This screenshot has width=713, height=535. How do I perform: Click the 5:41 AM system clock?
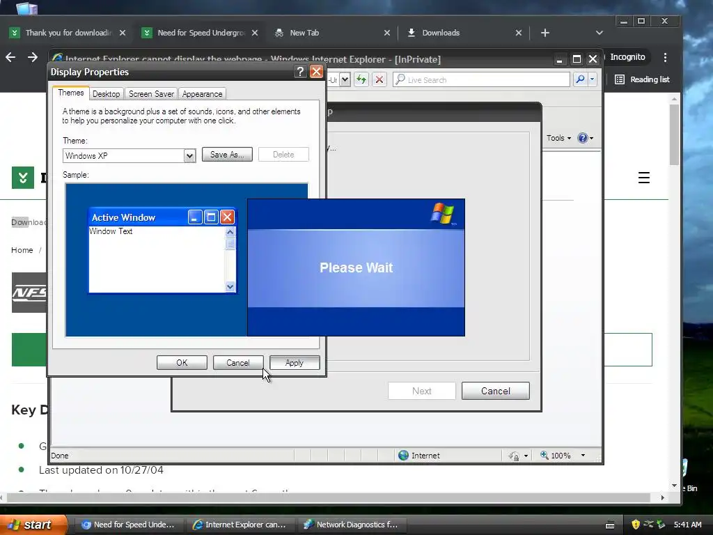coord(687,525)
